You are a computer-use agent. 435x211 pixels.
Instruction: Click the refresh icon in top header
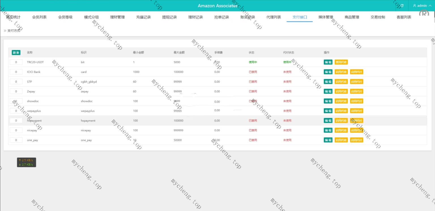[402, 6]
